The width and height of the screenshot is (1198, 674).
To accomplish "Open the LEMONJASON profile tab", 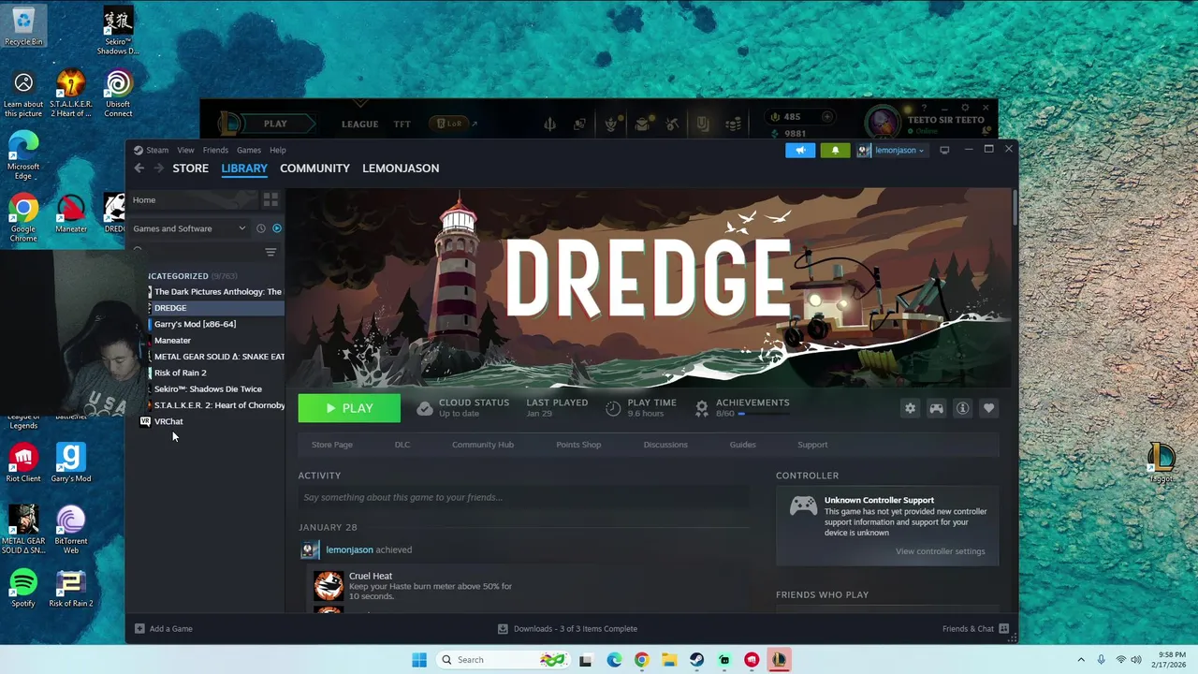I will (401, 168).
